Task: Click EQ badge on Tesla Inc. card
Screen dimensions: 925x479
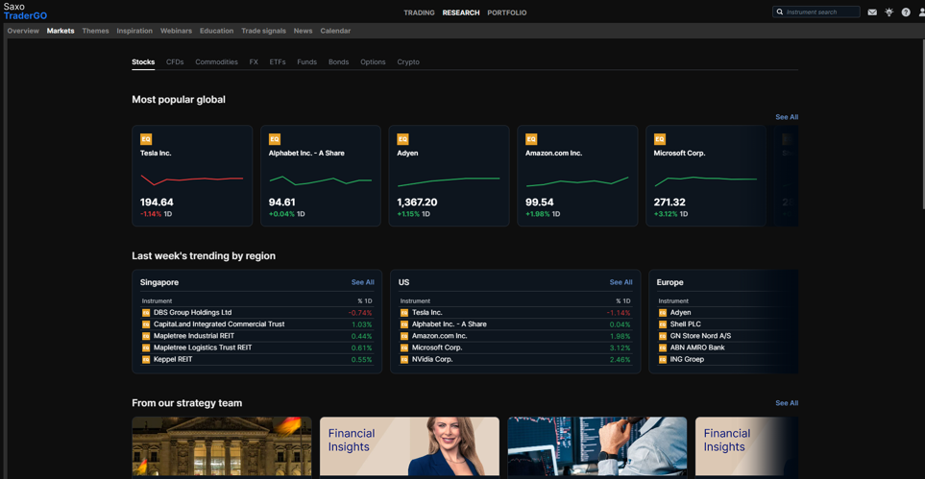Action: click(146, 139)
